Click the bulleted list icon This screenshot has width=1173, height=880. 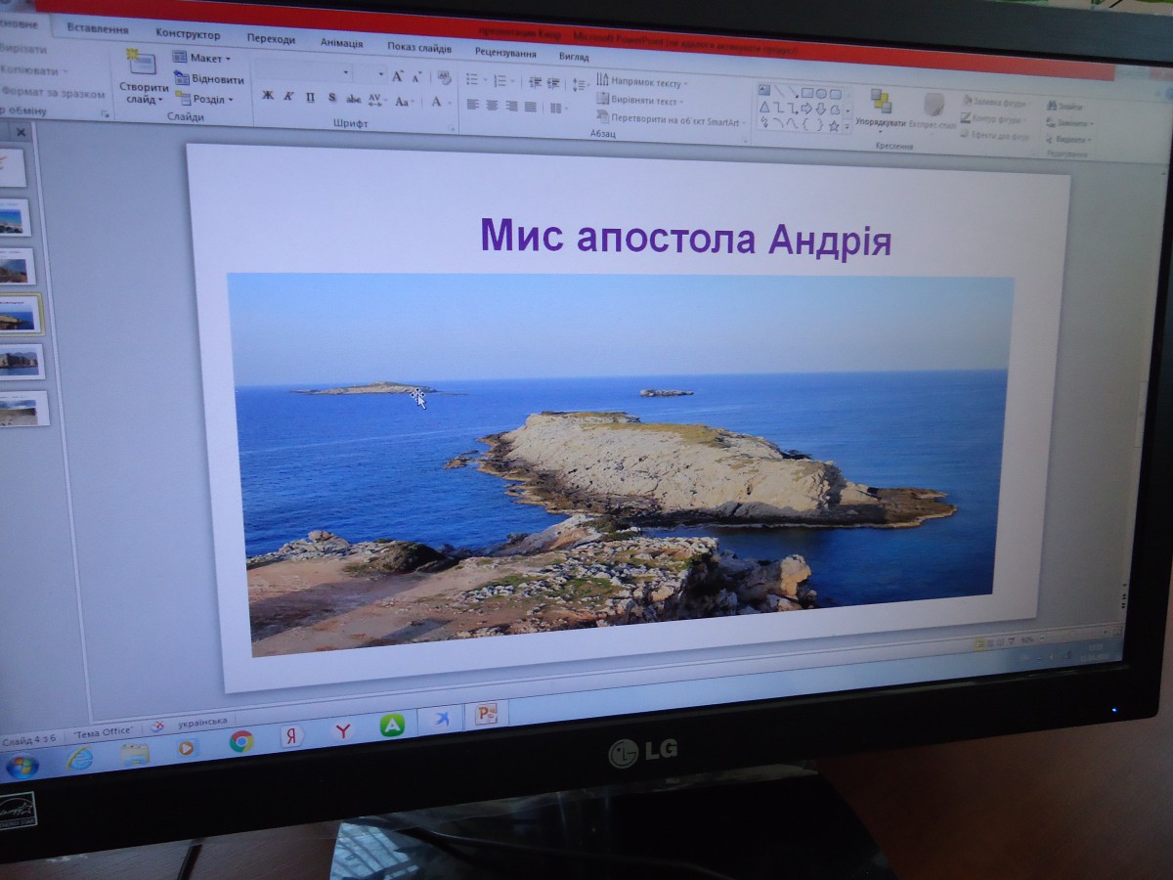point(473,80)
